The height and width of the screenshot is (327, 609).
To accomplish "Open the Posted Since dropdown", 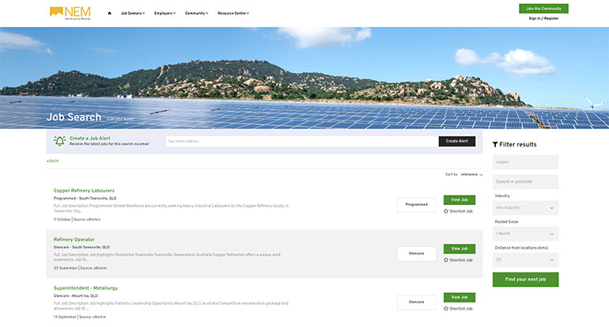I will pos(525,234).
